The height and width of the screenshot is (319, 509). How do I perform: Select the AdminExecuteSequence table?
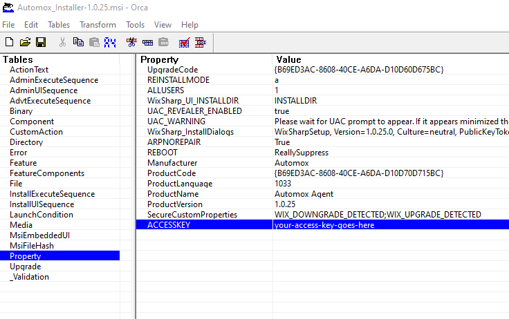point(54,80)
